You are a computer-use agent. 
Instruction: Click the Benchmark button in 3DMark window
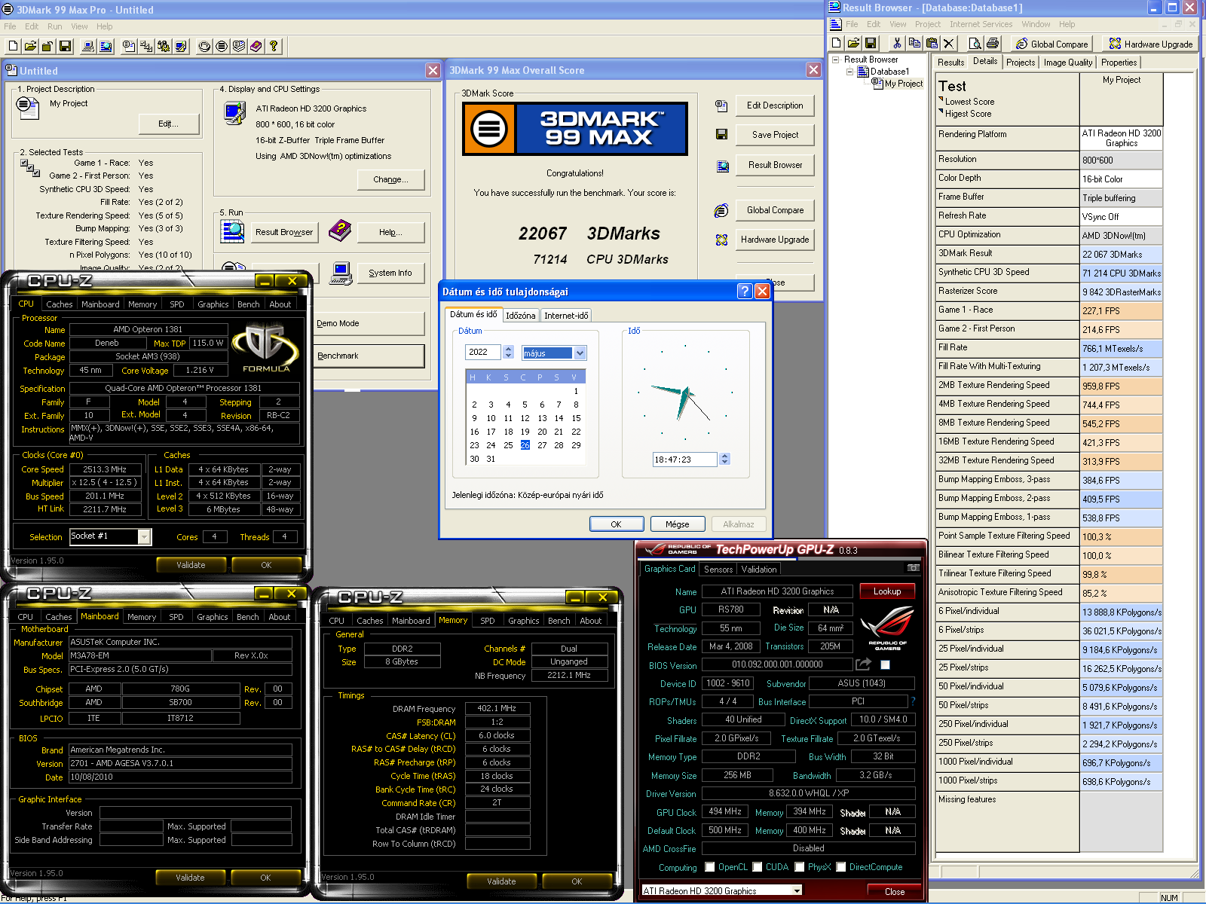pos(369,356)
